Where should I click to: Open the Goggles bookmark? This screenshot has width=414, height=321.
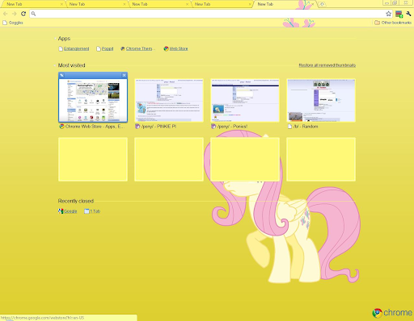tap(13, 23)
